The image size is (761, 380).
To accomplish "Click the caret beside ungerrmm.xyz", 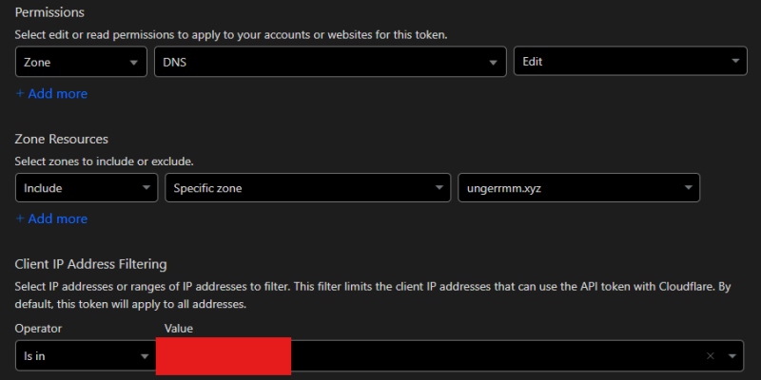I will [688, 188].
